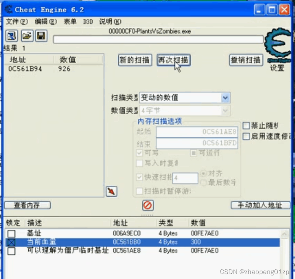Image resolution: width=295 pixels, height=279 pixels.
Task: Click the Cheat Engine title bar icon
Action: pos(8,10)
